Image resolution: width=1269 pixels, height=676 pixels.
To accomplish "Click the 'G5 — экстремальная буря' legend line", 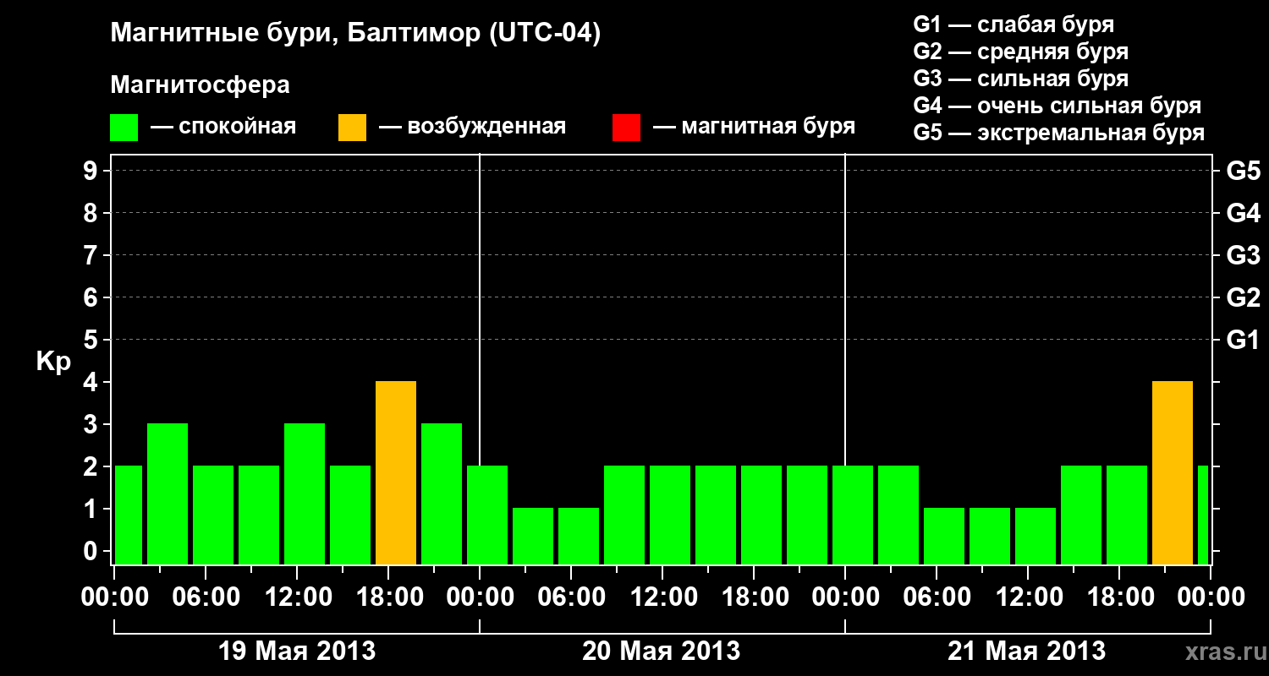I will 1059,133.
